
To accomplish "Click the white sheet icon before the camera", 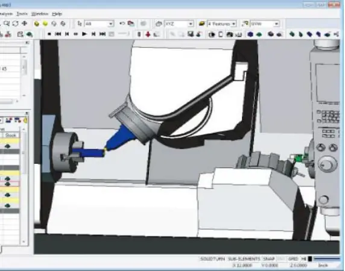I will 221,34.
